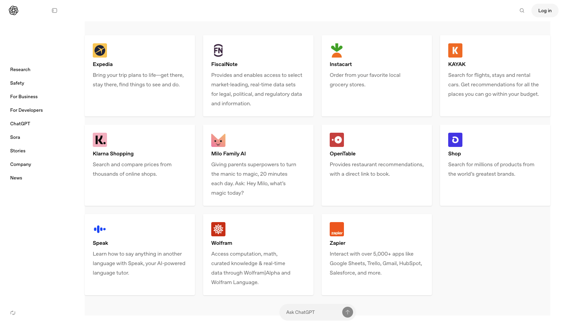
Task: Select the FiscalNote plugin icon
Action: (218, 50)
